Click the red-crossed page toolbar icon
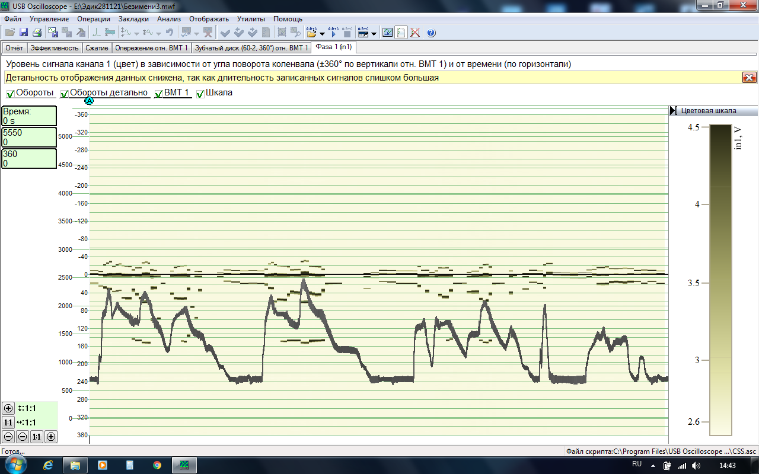The height and width of the screenshot is (474, 759). click(x=415, y=33)
